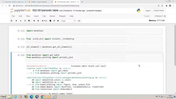Open the cell type Code dropdown
The image size is (176, 99).
tap(68, 21)
